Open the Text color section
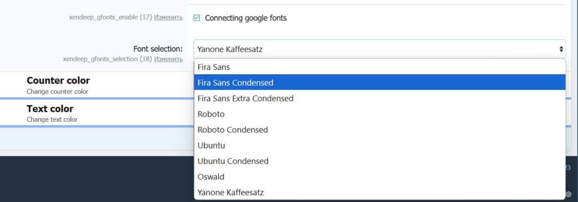 [x=50, y=109]
